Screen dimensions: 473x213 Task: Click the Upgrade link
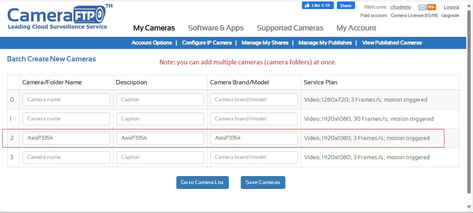(x=450, y=15)
